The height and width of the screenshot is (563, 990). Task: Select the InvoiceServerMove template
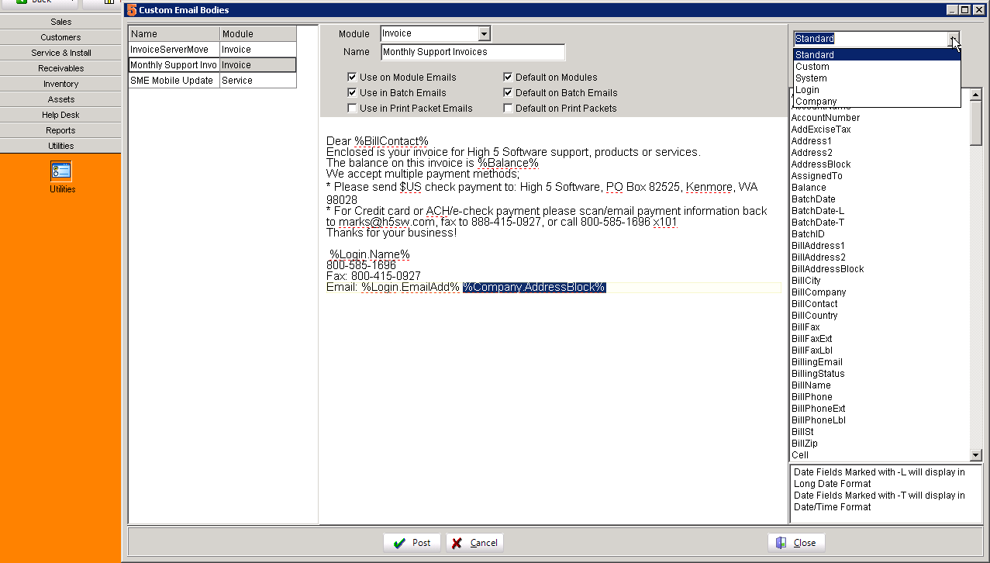[173, 49]
